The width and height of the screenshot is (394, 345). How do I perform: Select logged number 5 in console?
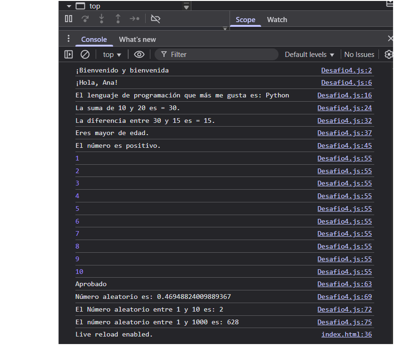pyautogui.click(x=77, y=209)
